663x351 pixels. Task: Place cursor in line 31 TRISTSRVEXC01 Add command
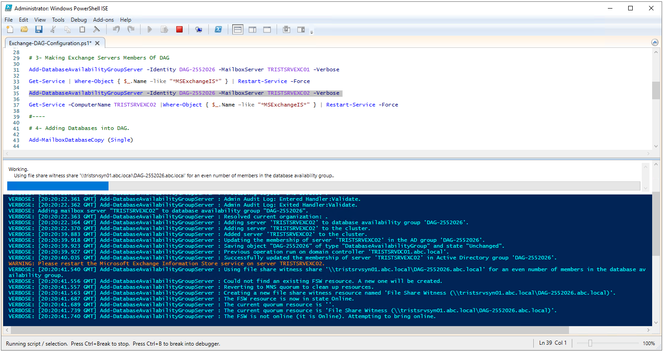(x=184, y=69)
